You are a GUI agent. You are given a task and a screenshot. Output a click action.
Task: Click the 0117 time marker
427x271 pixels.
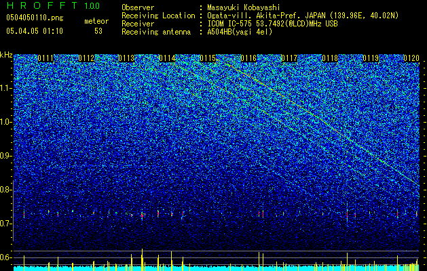click(289, 58)
